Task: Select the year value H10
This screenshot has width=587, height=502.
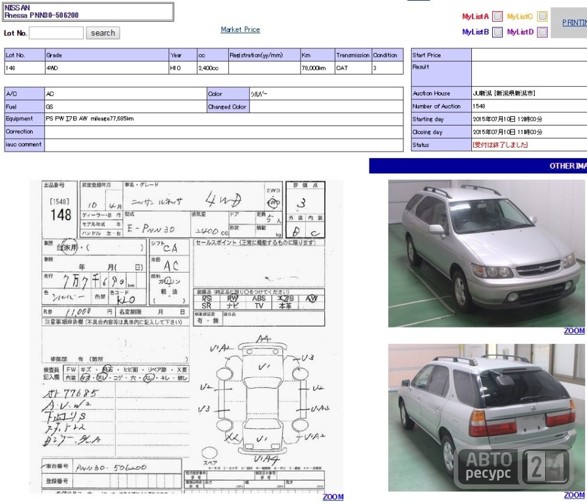Action: point(175,68)
